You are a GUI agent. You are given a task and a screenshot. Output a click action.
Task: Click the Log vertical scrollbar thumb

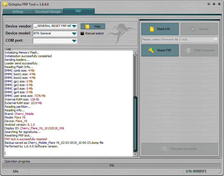point(135,124)
